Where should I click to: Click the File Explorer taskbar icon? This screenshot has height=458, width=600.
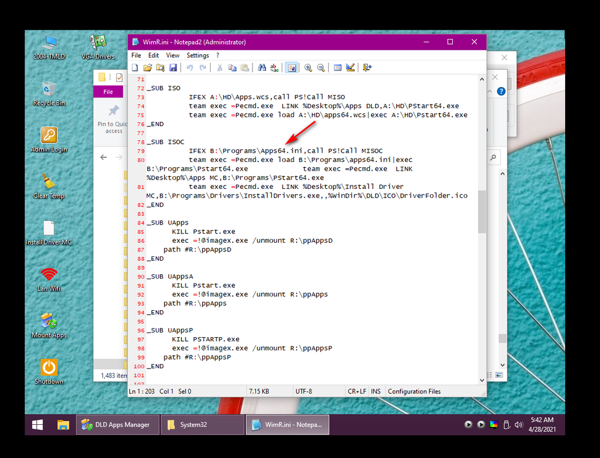pyautogui.click(x=63, y=425)
